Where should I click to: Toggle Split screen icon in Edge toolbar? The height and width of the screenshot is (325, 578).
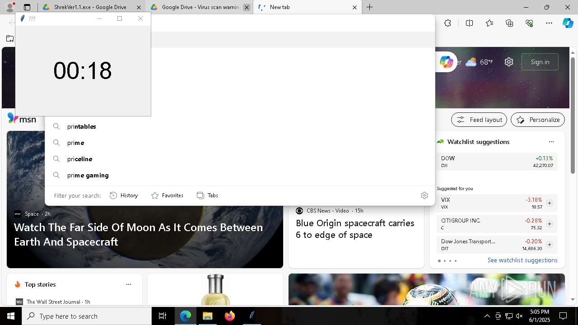coord(469,23)
